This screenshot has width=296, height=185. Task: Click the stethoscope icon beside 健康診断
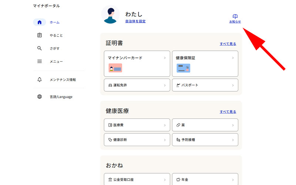click(110, 140)
